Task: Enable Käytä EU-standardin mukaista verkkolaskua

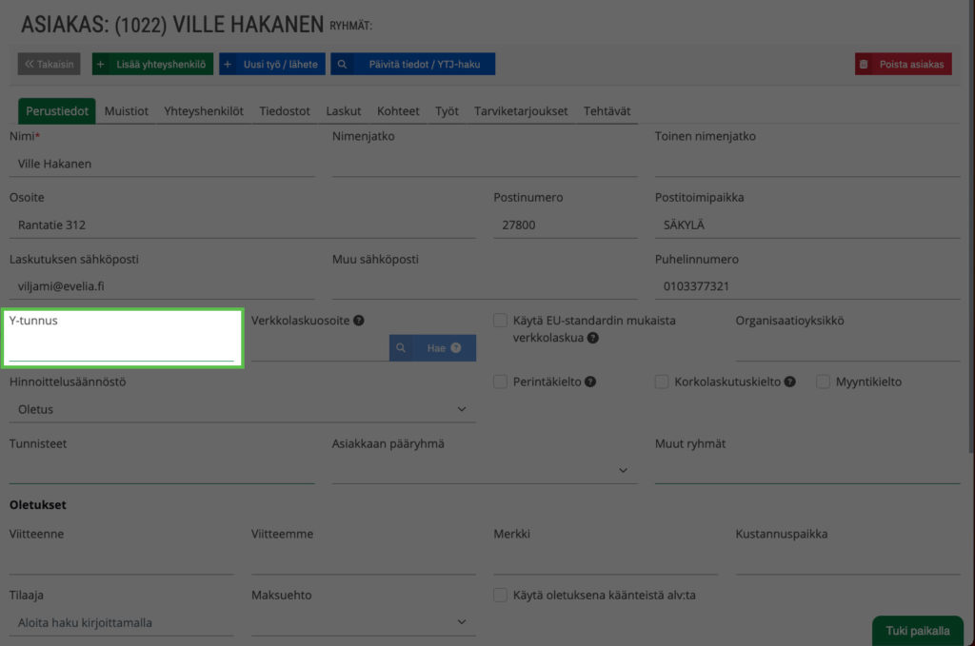Action: (500, 321)
